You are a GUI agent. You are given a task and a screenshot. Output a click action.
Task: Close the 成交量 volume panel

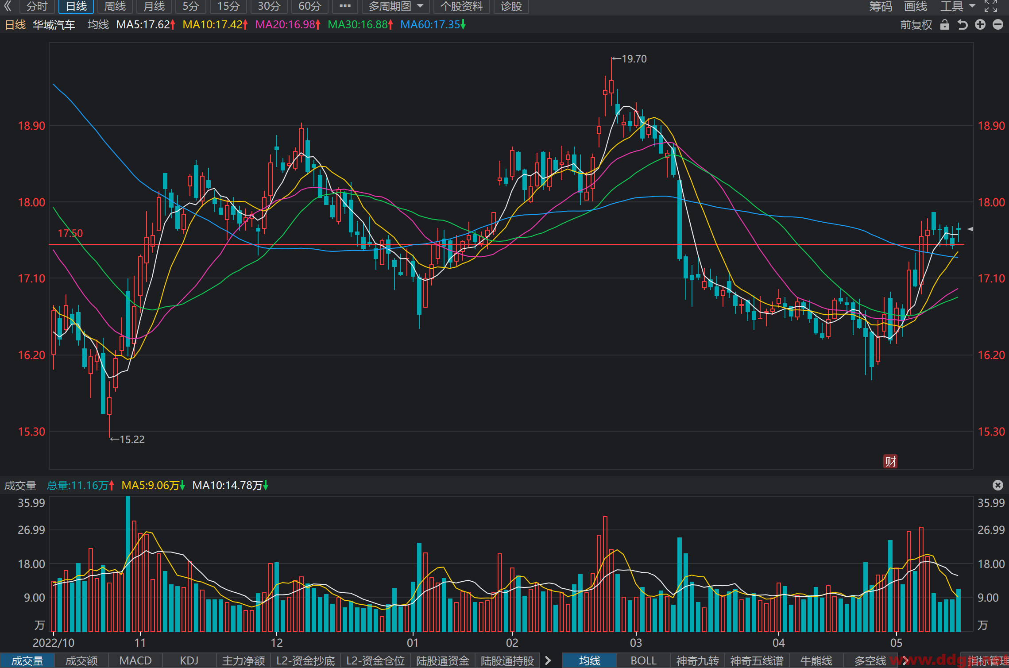(x=998, y=485)
